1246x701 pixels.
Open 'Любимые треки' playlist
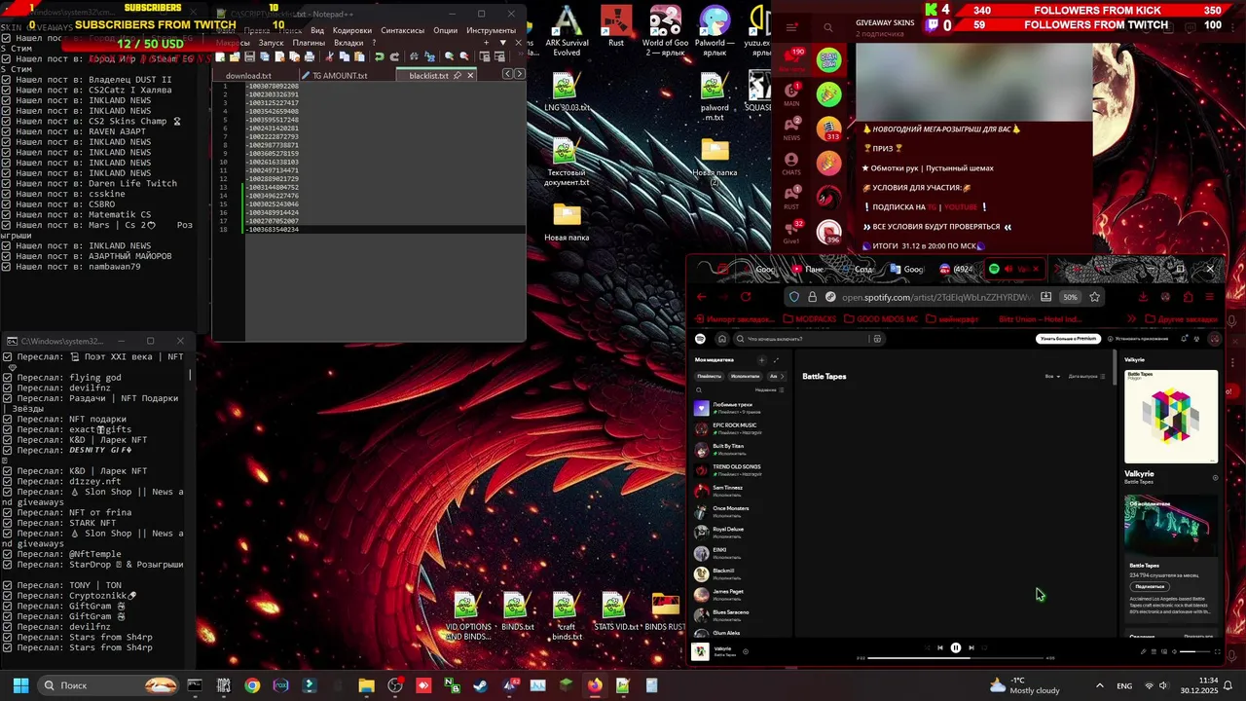742,408
